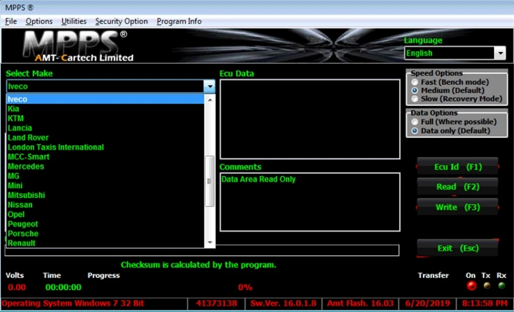Click the Rx transfer indicator light
Screen dimensions: 514x312
(x=501, y=286)
